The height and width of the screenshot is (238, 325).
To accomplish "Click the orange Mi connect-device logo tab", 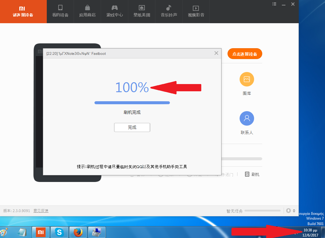I will click(x=23, y=11).
